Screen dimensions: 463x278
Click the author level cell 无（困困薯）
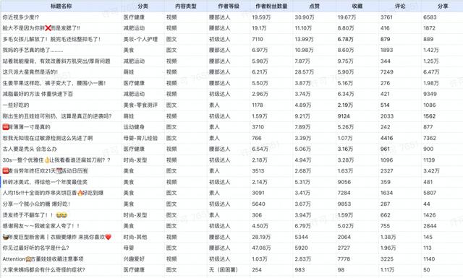click(x=224, y=270)
